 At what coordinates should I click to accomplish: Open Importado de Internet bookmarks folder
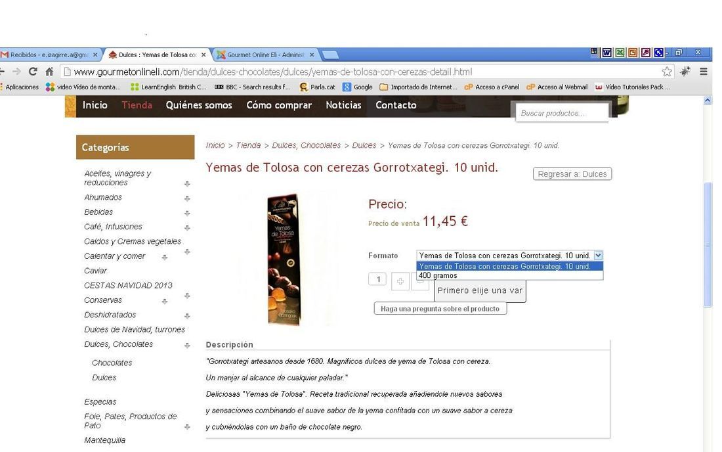tap(419, 87)
